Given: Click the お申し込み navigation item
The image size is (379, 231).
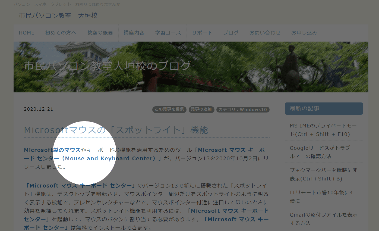Looking at the screenshot, I should (x=304, y=33).
